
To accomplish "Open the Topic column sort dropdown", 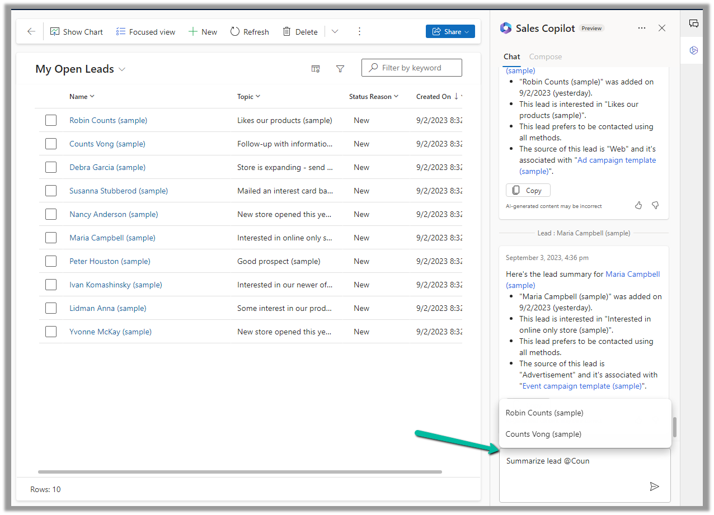I will 248,97.
